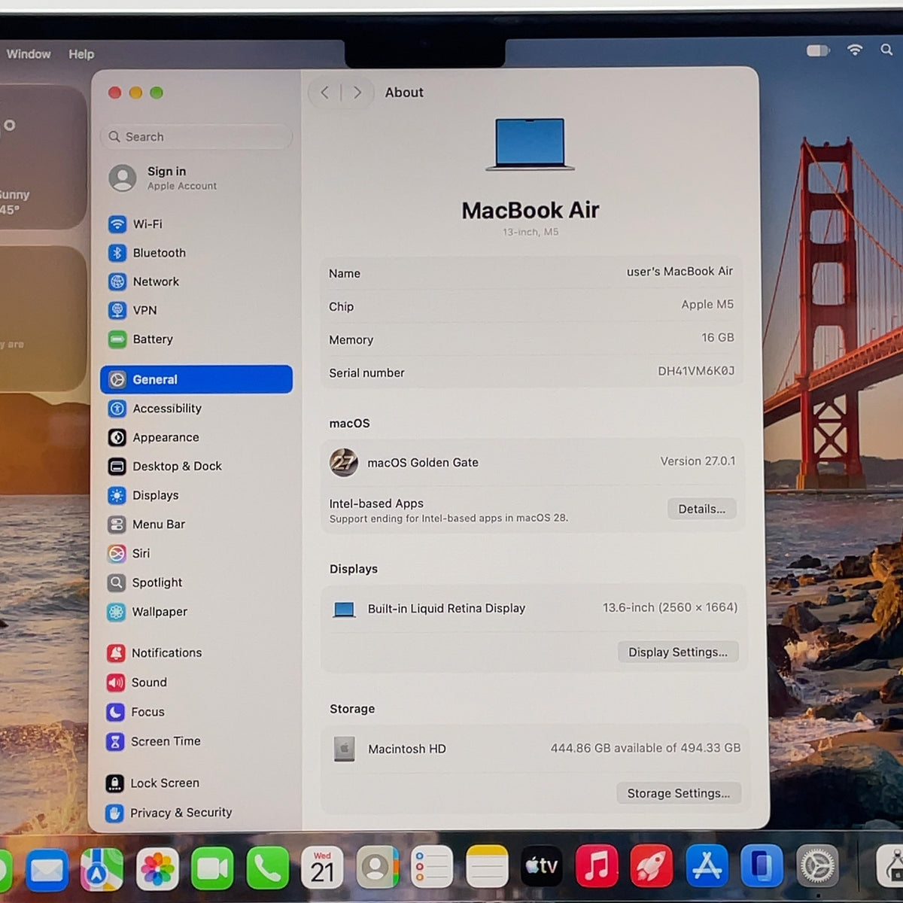Go to Battery settings in the sidebar

click(196, 339)
